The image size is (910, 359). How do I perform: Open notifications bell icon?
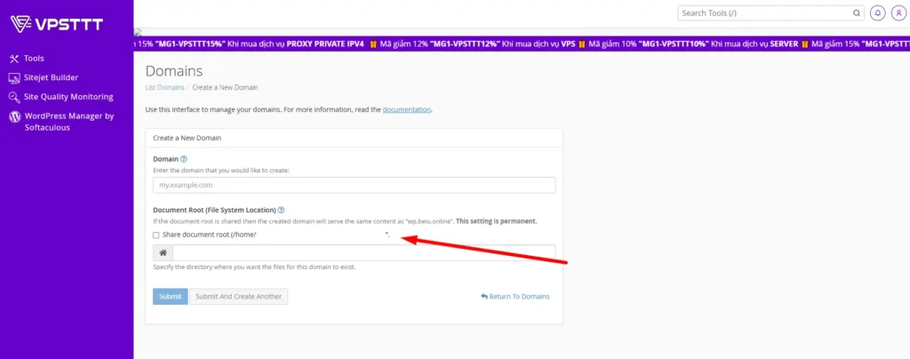click(878, 12)
